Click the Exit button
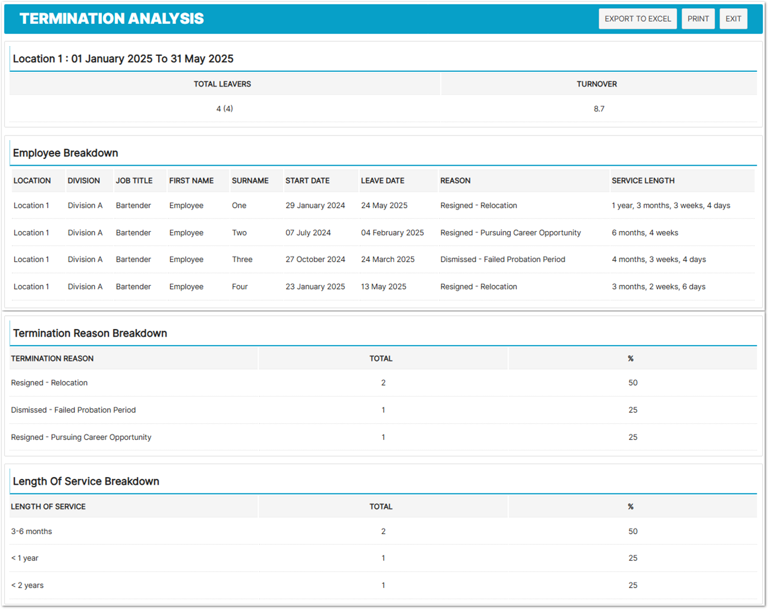Viewport: 768px width, 609px height. (733, 19)
